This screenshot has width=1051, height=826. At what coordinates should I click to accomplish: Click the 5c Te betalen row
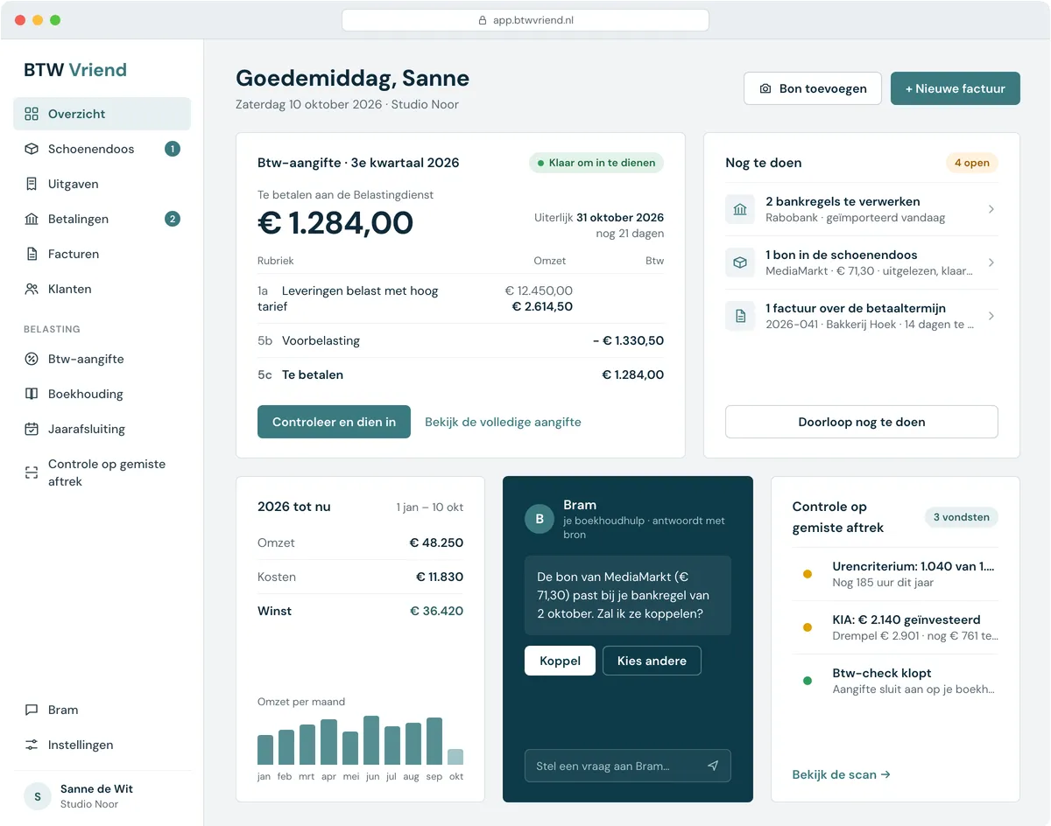pyautogui.click(x=461, y=374)
